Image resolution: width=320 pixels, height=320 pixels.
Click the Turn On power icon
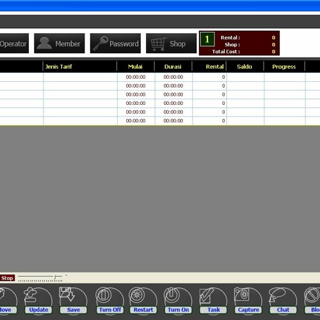pyautogui.click(x=172, y=295)
